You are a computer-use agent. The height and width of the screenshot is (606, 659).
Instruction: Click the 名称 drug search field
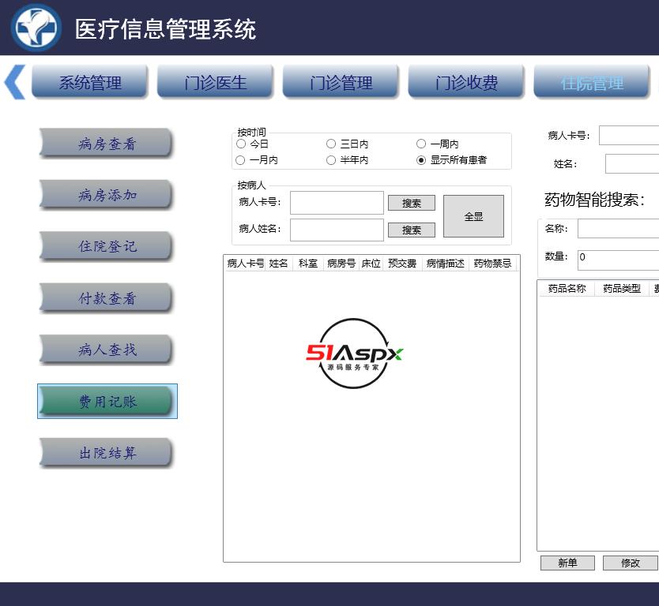pos(618,229)
